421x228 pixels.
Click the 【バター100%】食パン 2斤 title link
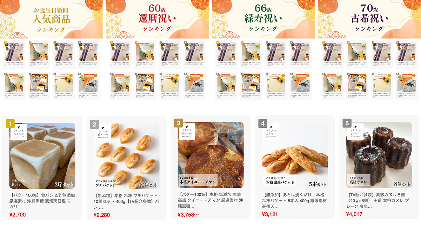[42, 201]
